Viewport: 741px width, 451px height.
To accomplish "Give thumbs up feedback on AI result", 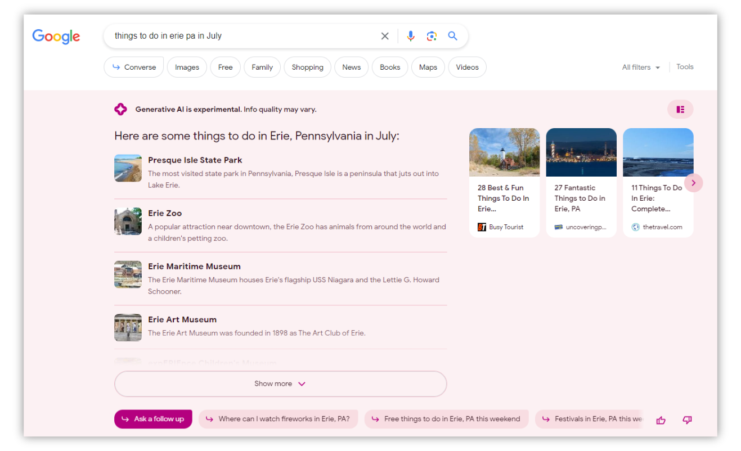I will (x=661, y=420).
